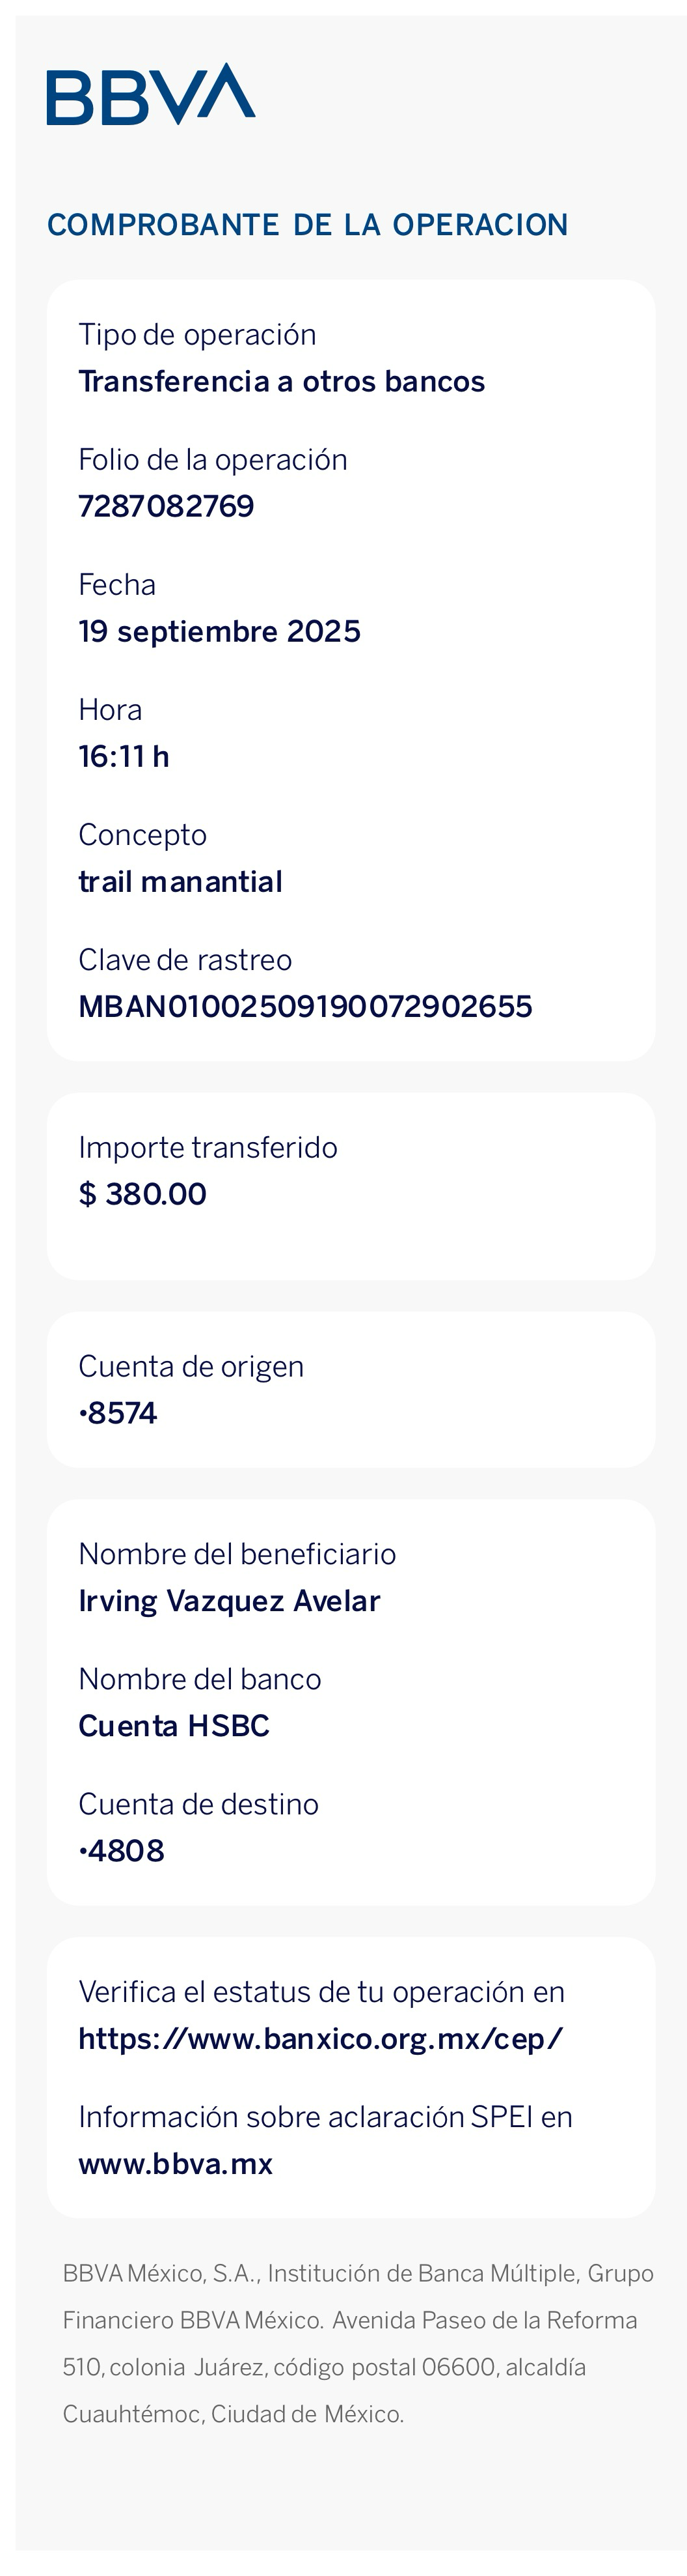687x2576 pixels.
Task: Click the BBVA México legal address footer
Action: click(357, 2343)
